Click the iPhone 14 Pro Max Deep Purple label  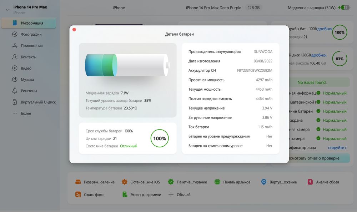pyautogui.click(x=213, y=8)
